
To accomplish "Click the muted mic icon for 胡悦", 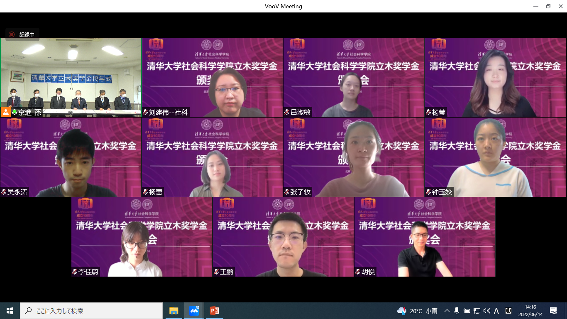I will coord(358,272).
